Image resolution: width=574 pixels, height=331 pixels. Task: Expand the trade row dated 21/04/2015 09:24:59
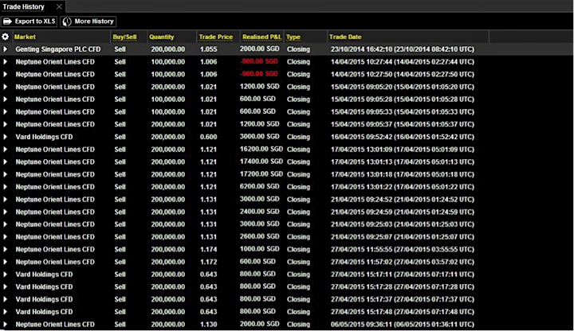[x=5, y=212]
